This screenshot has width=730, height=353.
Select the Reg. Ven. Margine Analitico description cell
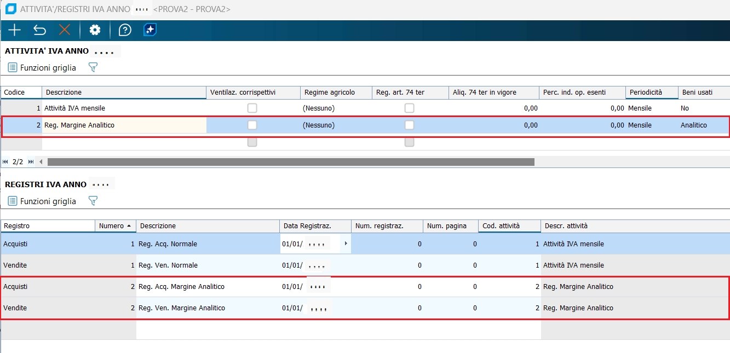[x=207, y=308]
